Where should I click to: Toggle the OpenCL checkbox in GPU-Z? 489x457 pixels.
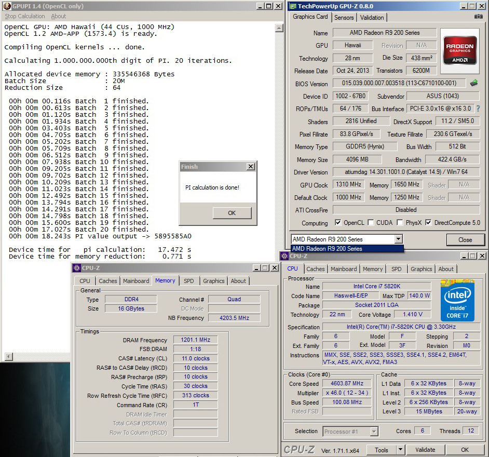click(x=338, y=222)
